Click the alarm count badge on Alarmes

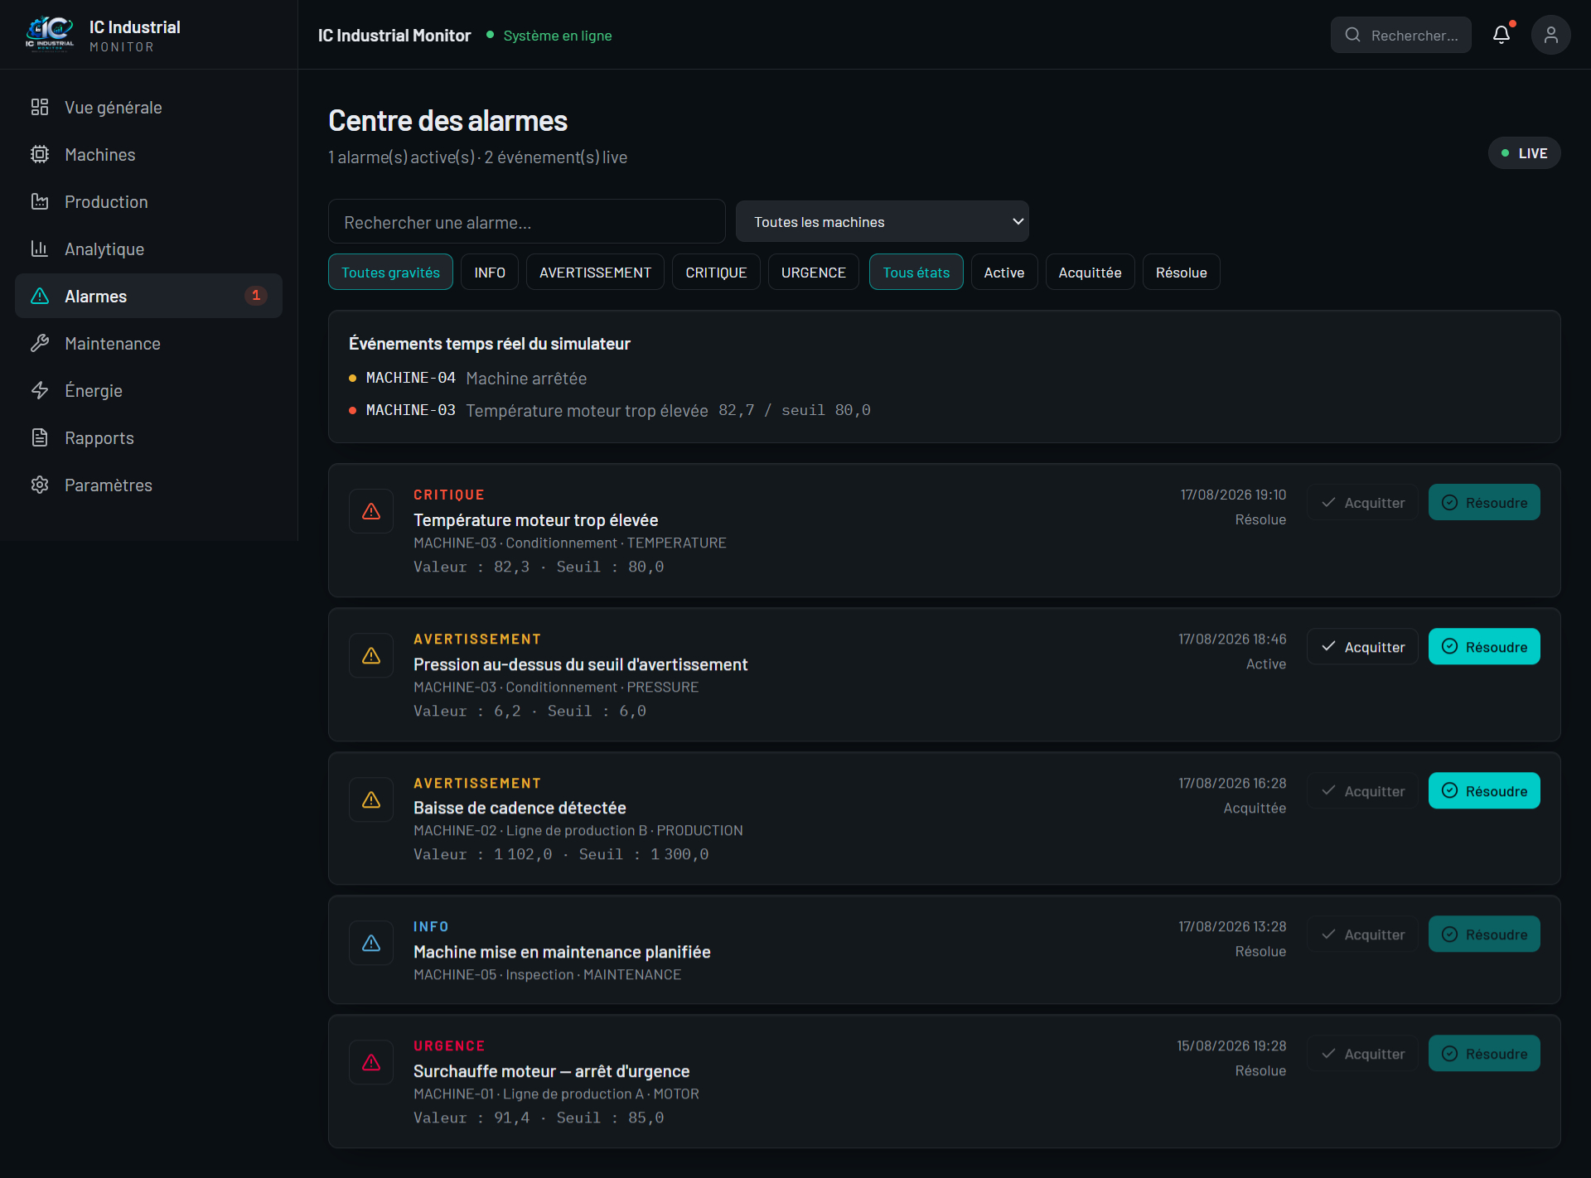pos(256,295)
